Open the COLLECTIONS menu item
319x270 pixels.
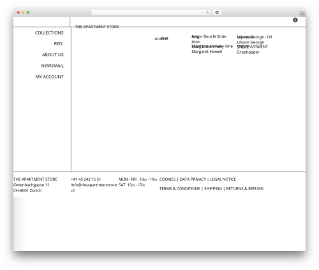point(49,33)
